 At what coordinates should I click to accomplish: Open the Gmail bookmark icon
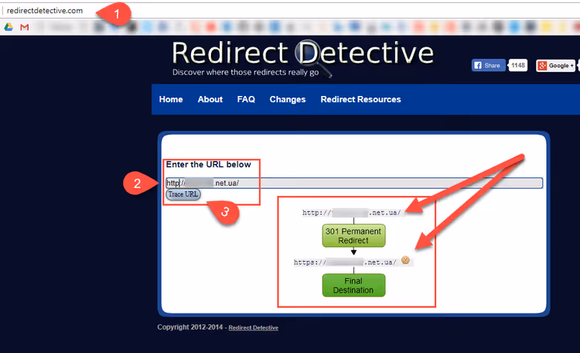(25, 27)
